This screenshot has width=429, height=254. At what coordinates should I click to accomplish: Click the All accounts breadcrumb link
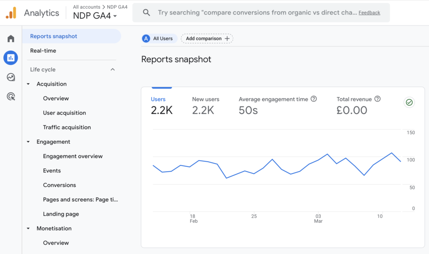86,7
